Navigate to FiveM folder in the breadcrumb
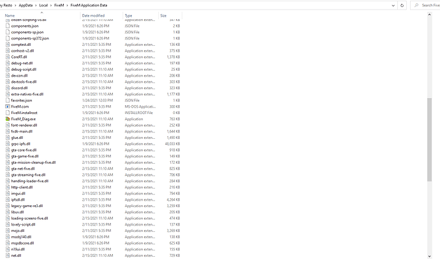 click(x=59, y=5)
